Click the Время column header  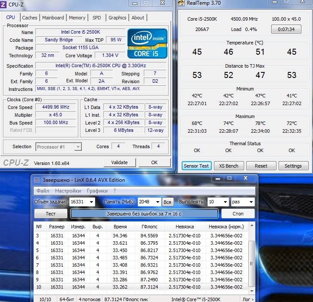coord(120,227)
